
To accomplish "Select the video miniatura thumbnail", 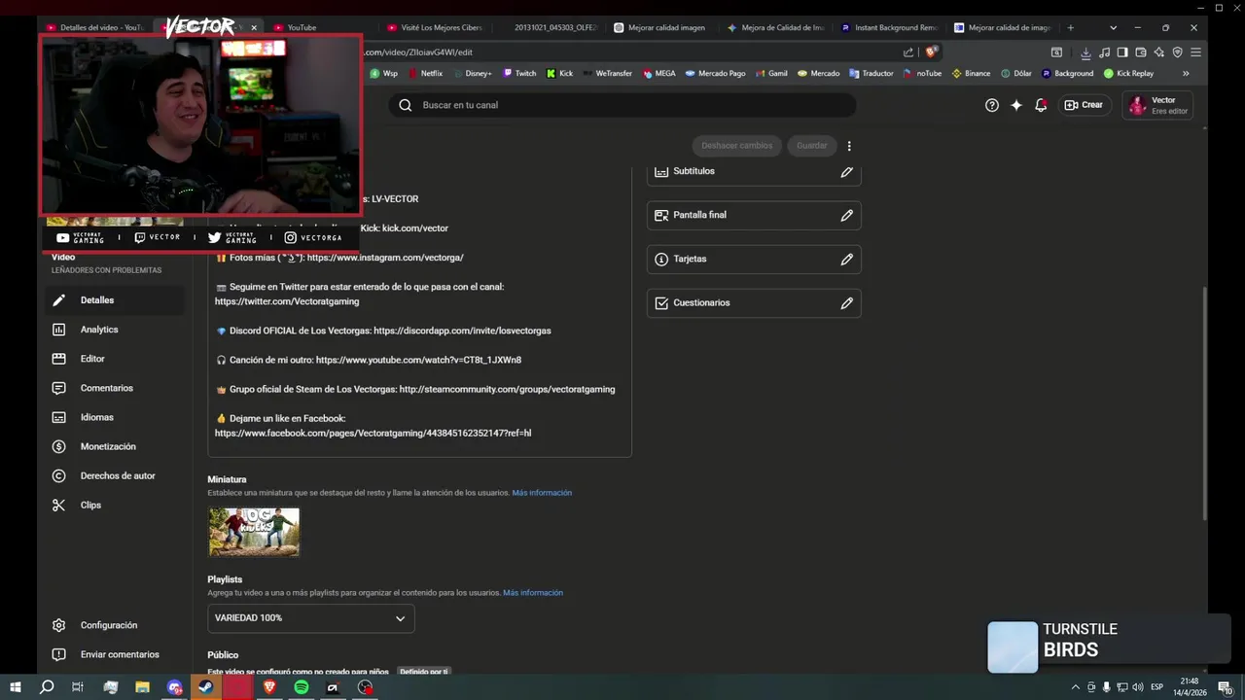I will [254, 532].
